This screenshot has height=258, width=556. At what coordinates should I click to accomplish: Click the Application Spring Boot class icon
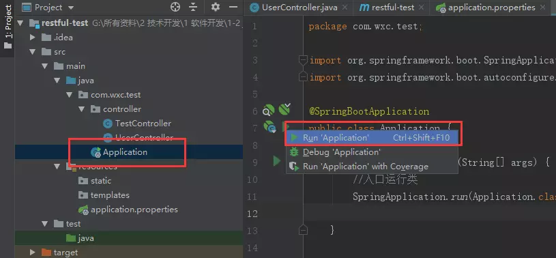[96, 152]
